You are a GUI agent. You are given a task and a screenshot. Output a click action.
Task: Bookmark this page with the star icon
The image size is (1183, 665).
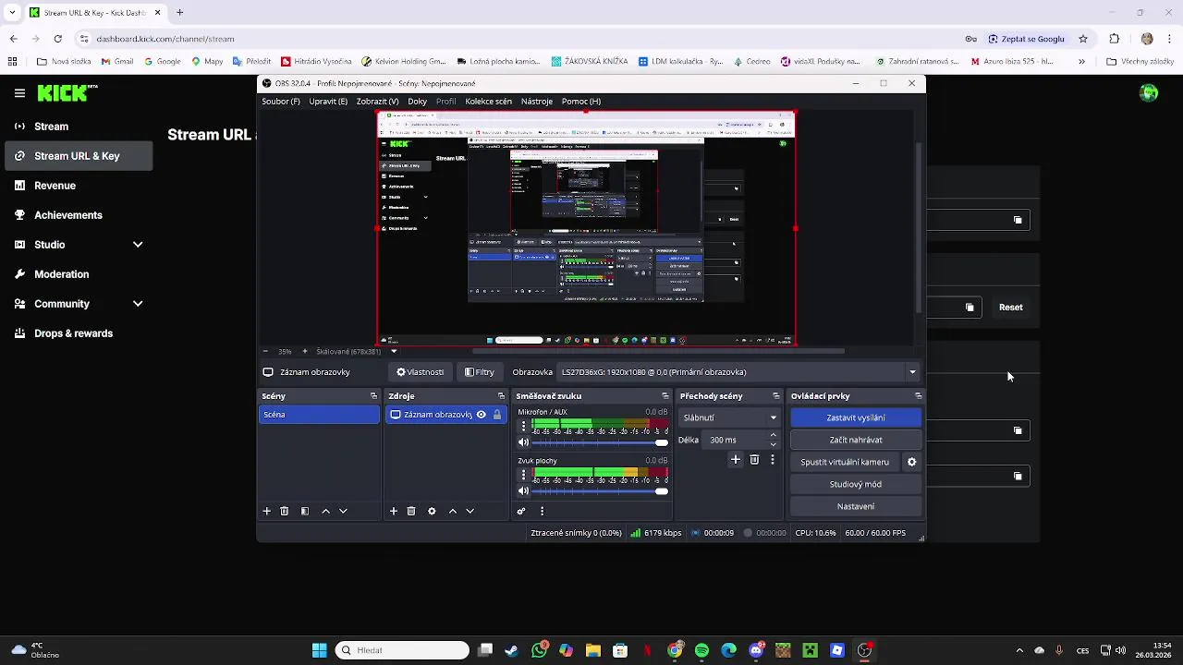1083,39
